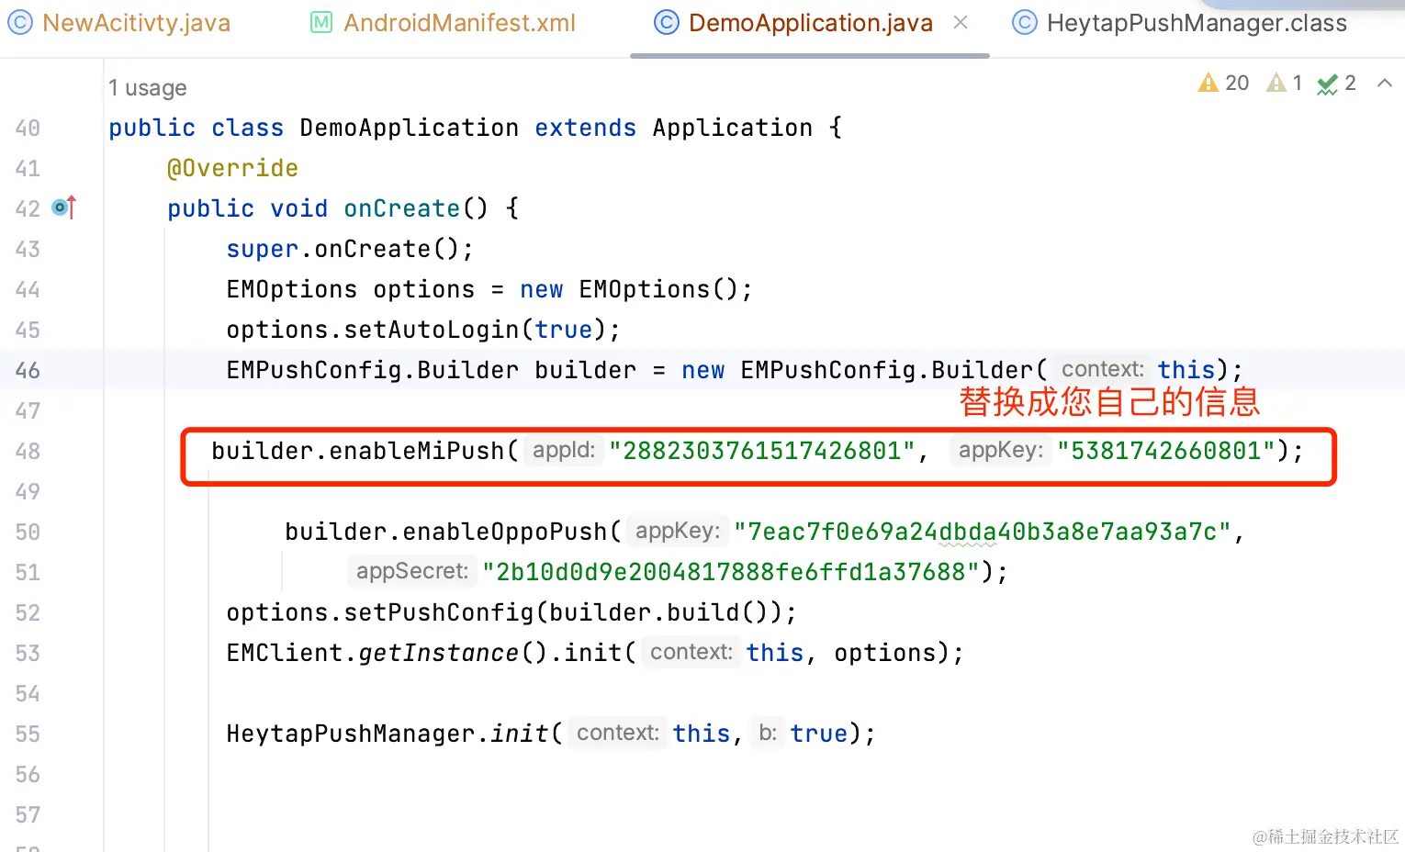This screenshot has width=1405, height=852.
Task: Click the override gutter icon on line 42
Action: pyautogui.click(x=63, y=207)
